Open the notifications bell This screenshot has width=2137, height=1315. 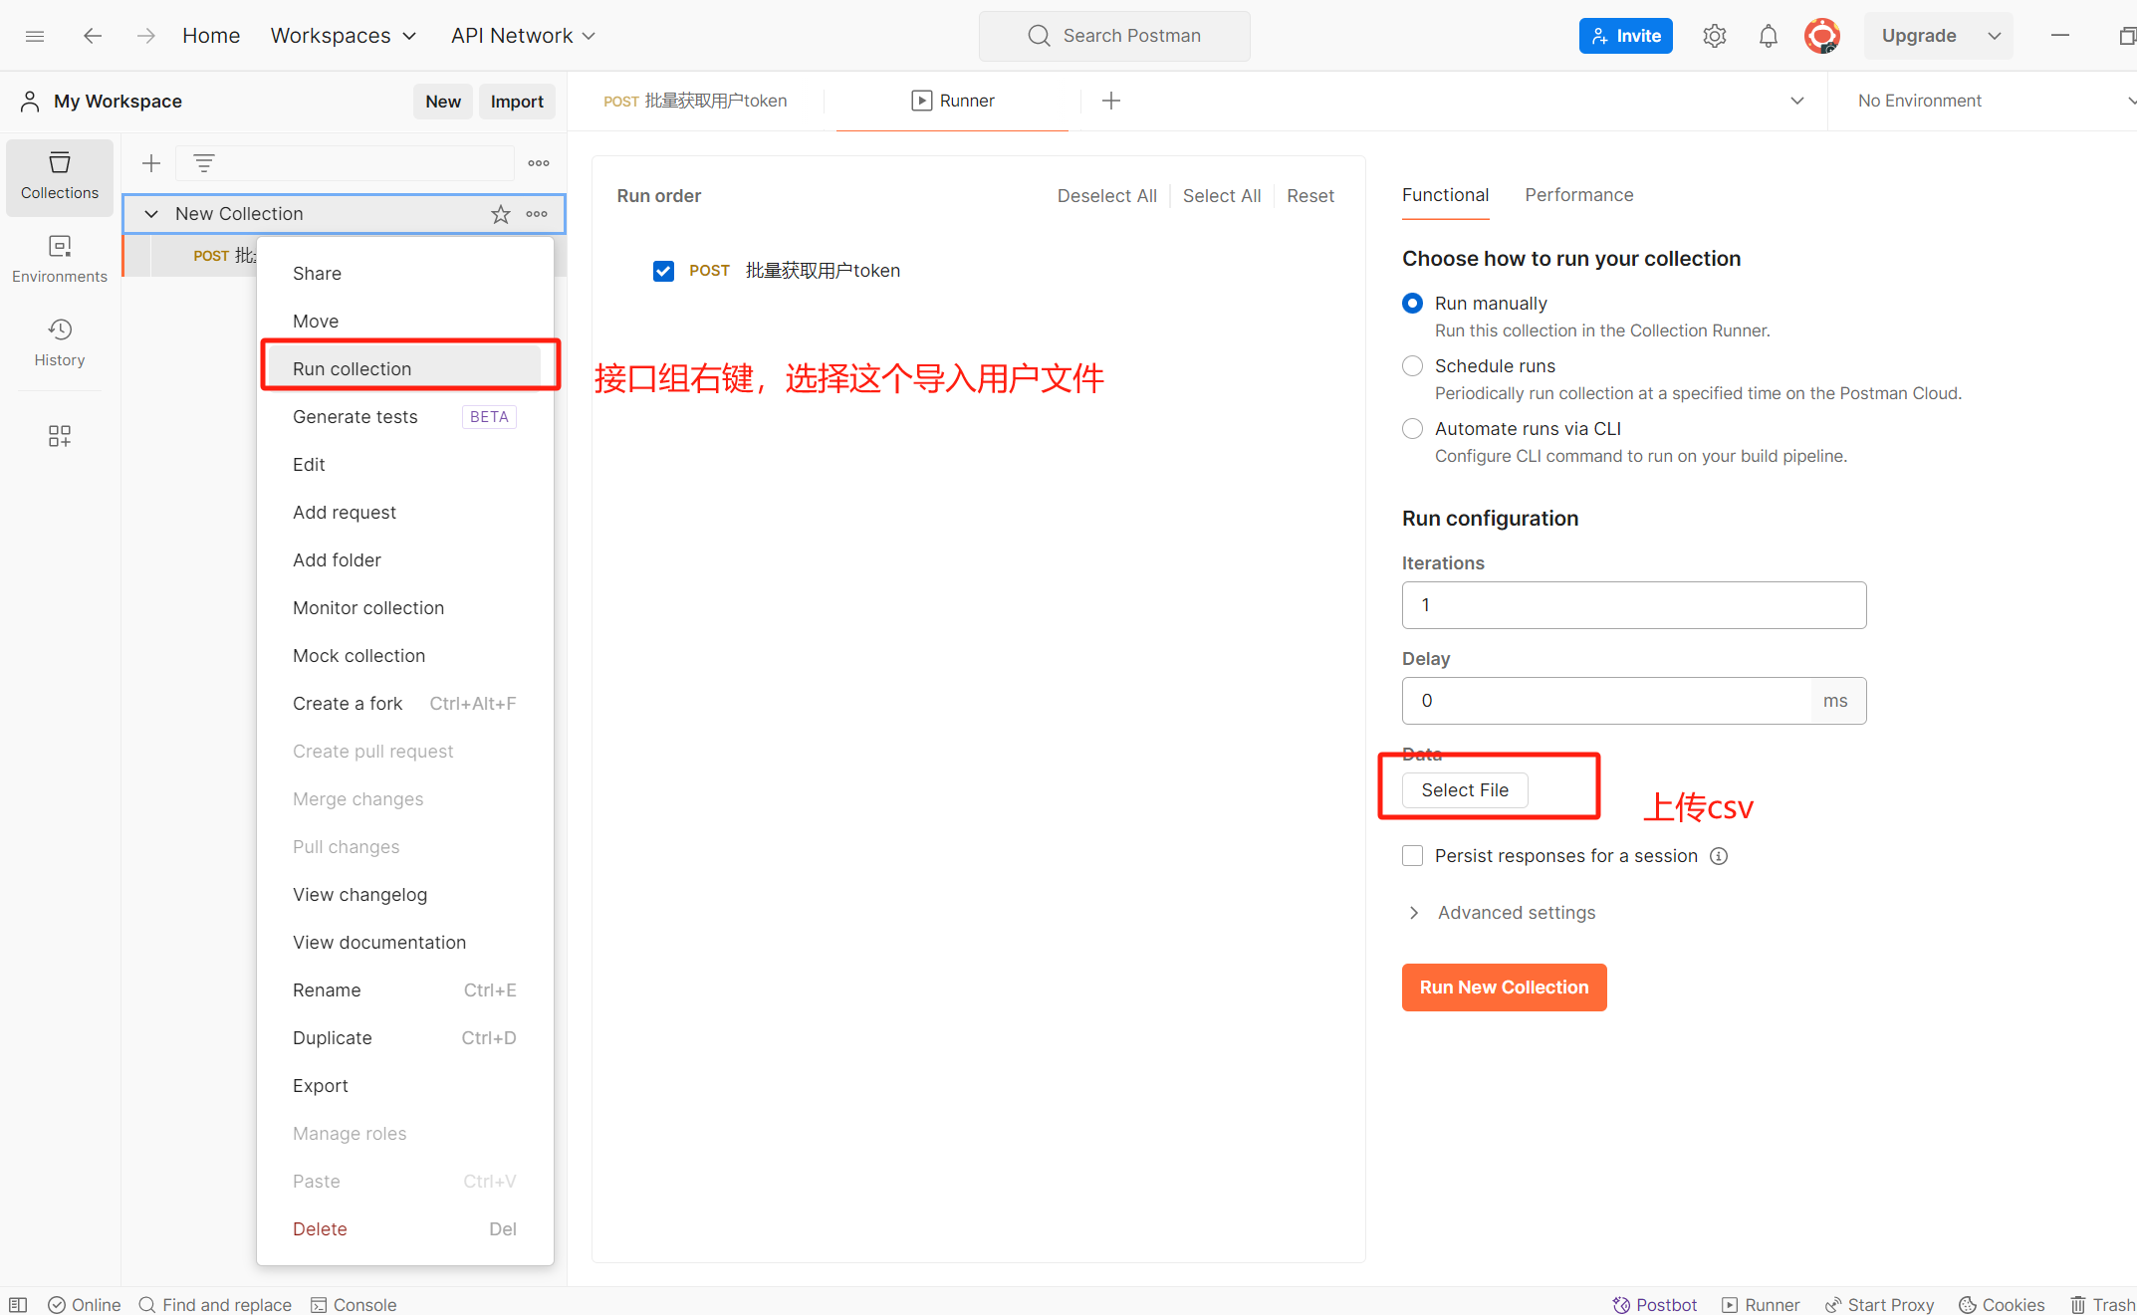1768,36
